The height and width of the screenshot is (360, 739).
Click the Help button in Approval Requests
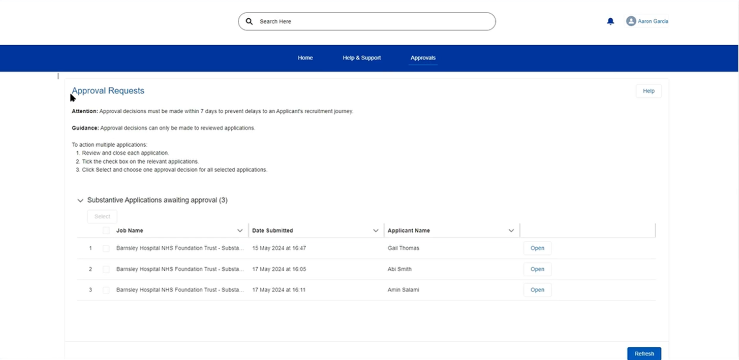(x=649, y=91)
